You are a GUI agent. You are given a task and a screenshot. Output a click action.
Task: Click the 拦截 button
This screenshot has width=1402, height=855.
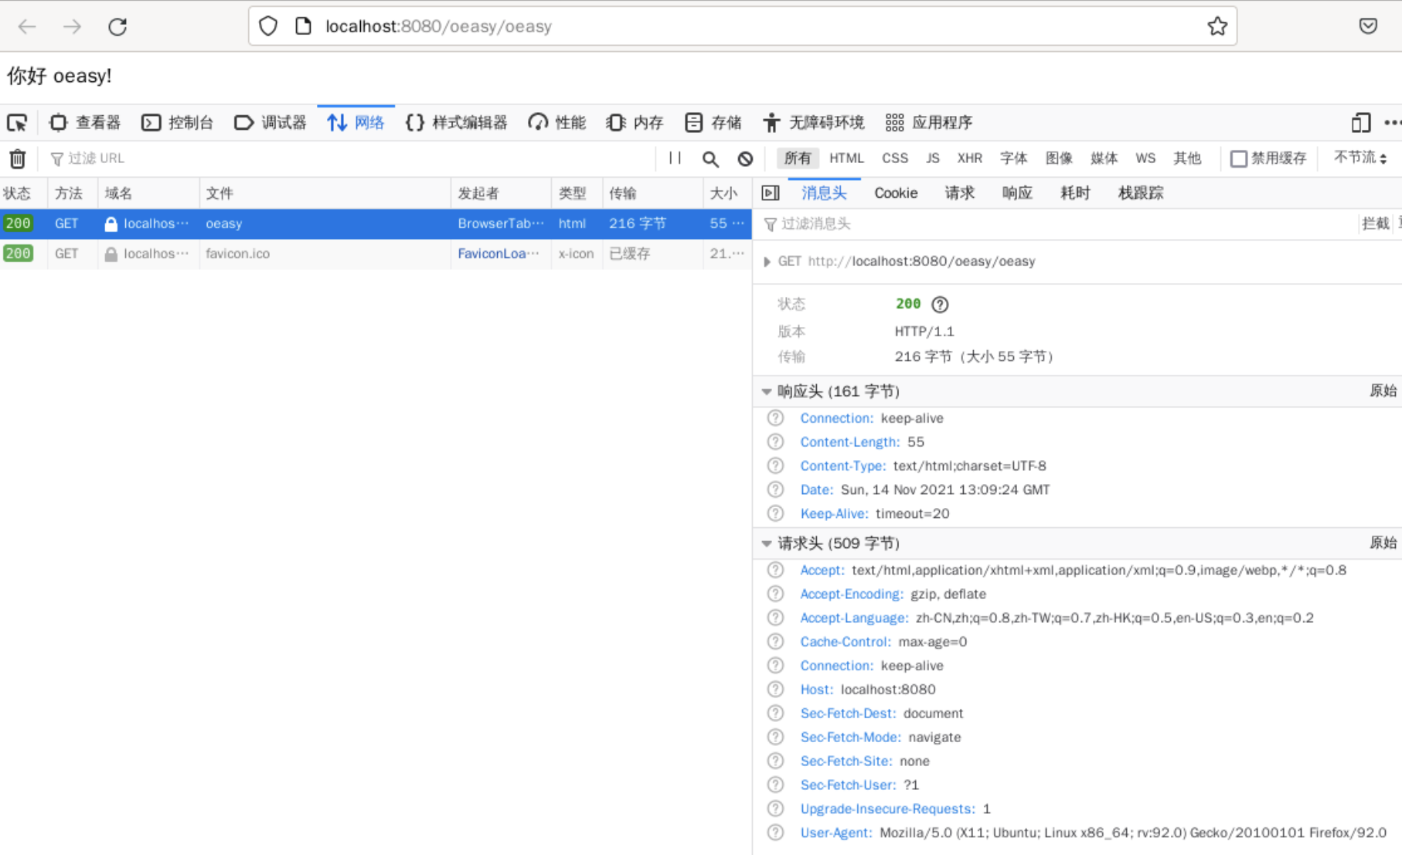pyautogui.click(x=1375, y=224)
